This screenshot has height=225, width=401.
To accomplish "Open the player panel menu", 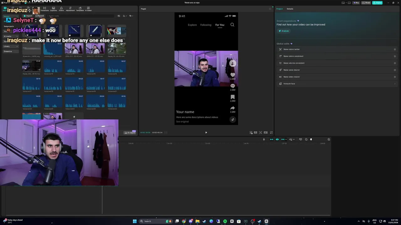I will [x=270, y=9].
